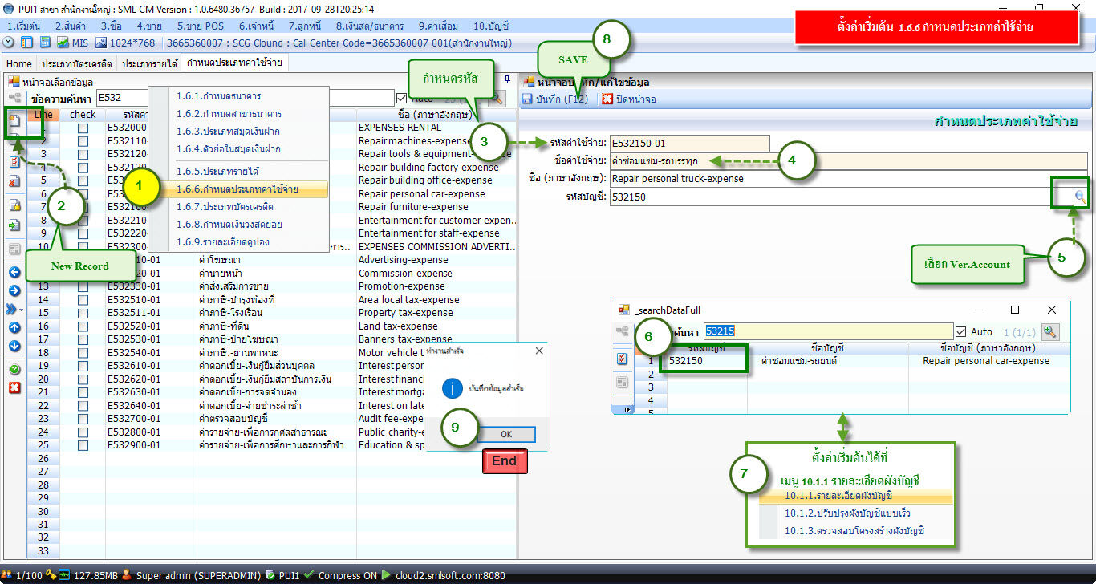This screenshot has width=1096, height=584.
Task: Click the clock icon in top toolbar
Action: pyautogui.click(x=9, y=43)
